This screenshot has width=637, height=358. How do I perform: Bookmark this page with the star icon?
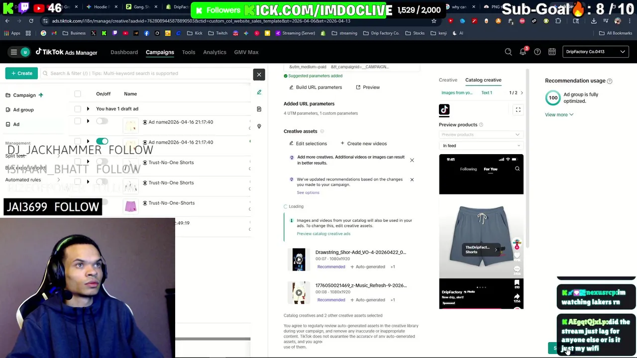coord(434,21)
